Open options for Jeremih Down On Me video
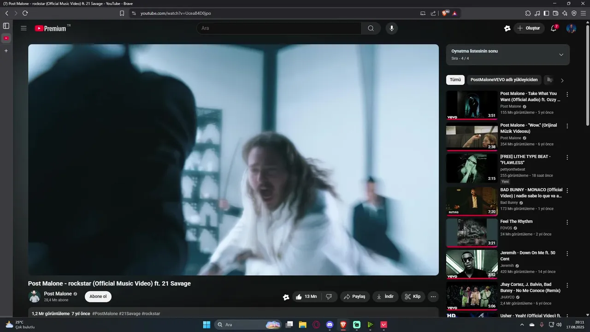 [x=567, y=254]
